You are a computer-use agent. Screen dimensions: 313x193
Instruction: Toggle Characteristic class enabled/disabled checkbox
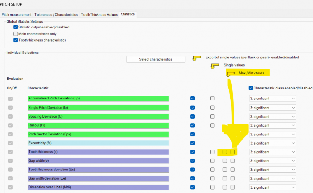(x=251, y=88)
